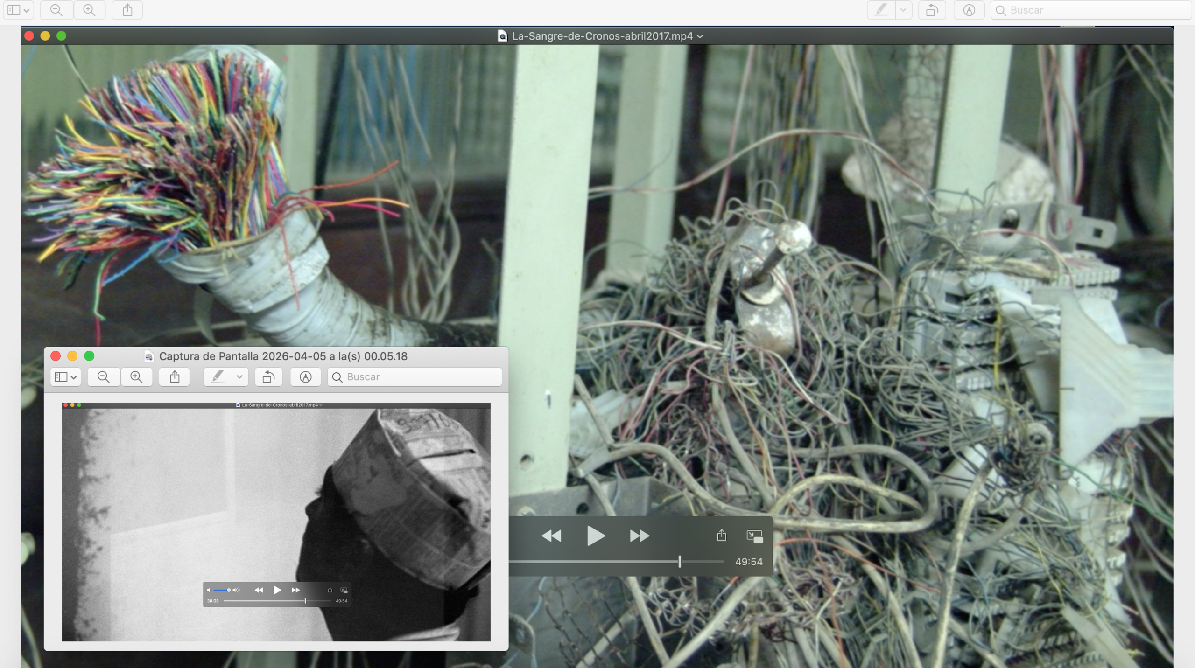The height and width of the screenshot is (668, 1195).
Task: Zoom in within the Captura de Pantalla window
Action: pos(136,377)
